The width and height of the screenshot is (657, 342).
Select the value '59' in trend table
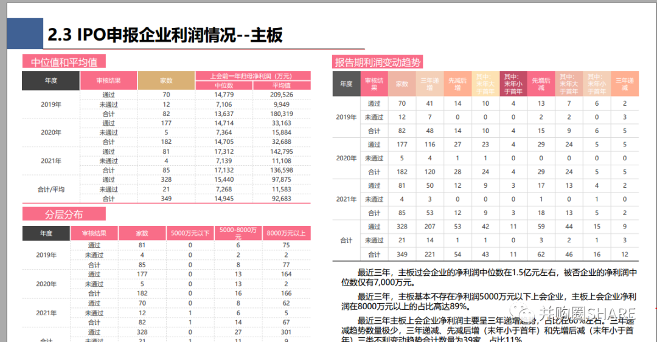(x=541, y=227)
